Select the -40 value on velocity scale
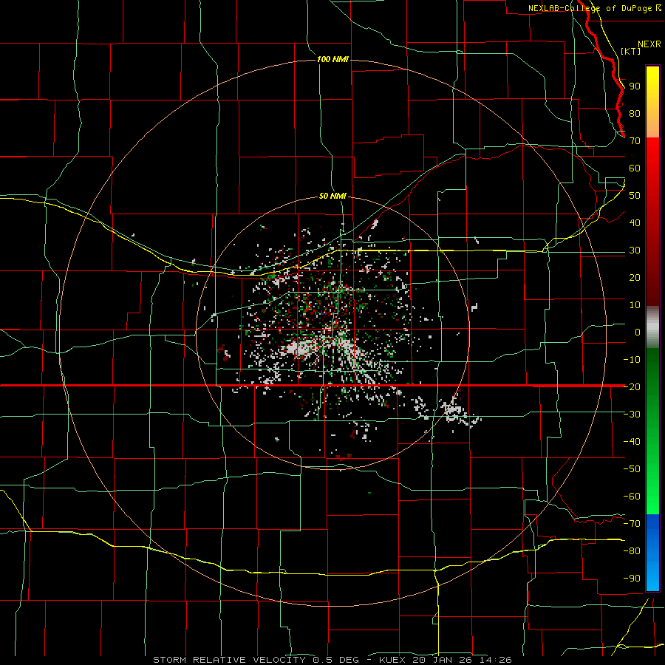665x665 pixels. click(x=632, y=442)
